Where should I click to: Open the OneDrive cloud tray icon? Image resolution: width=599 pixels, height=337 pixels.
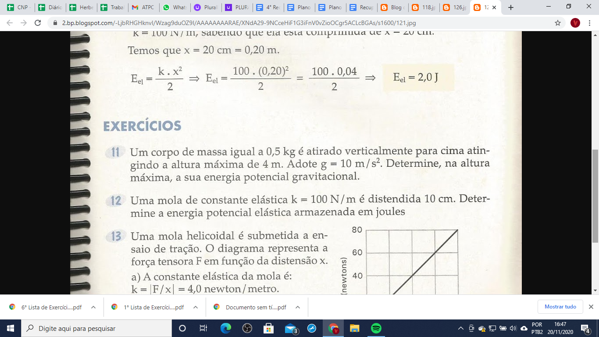click(x=524, y=328)
